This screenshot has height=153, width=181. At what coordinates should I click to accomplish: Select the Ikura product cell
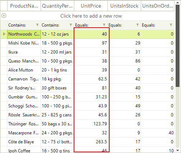click(24, 52)
